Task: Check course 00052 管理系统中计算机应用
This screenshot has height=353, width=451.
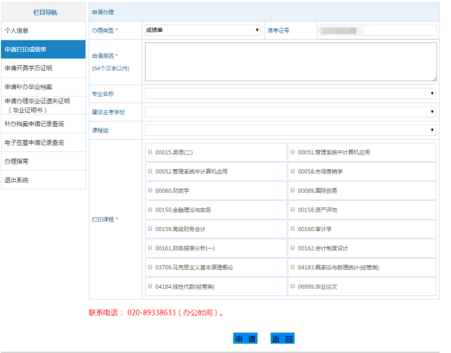Action: click(150, 171)
